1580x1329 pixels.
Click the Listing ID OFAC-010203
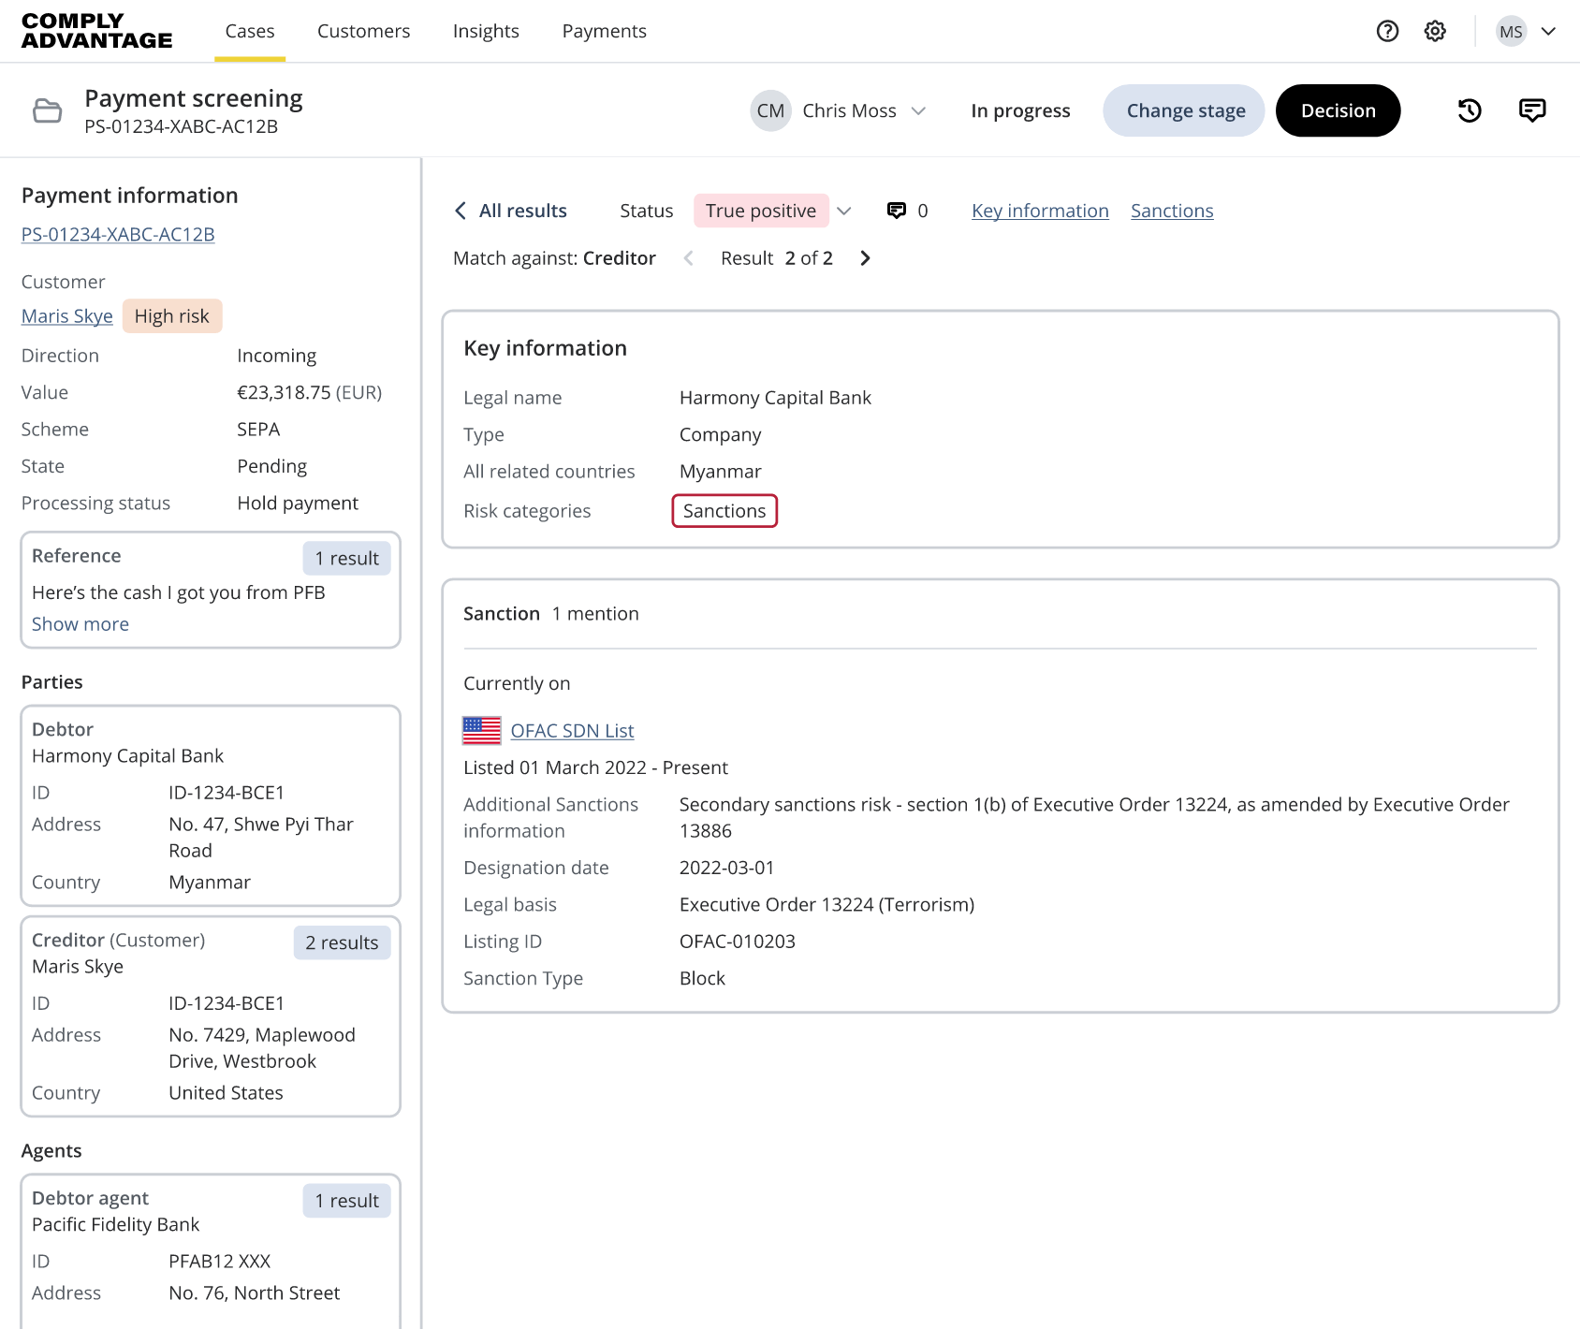tap(738, 942)
